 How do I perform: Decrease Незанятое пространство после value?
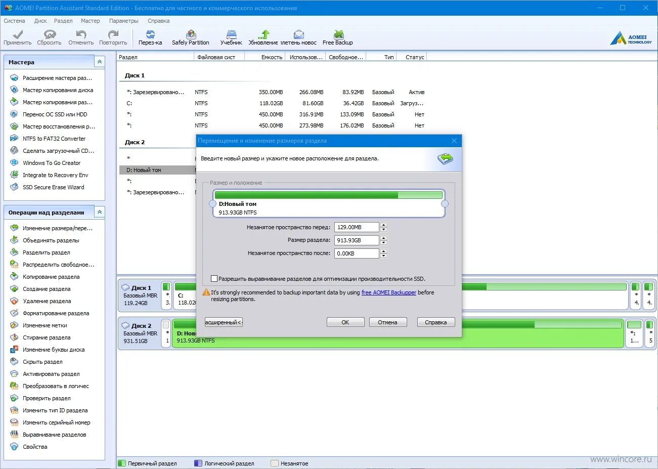(x=384, y=255)
